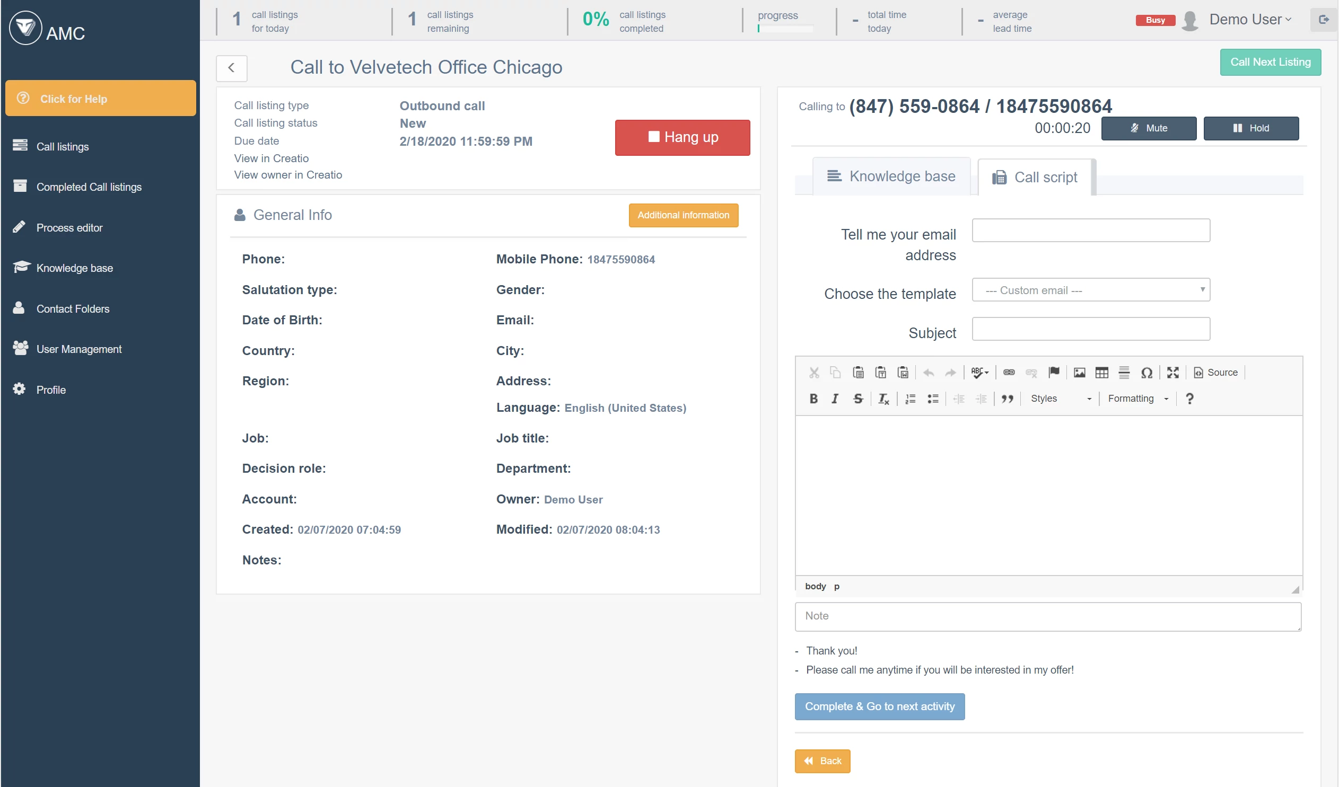1339x787 pixels.
Task: Insert a blockquote in the editor
Action: [x=1007, y=399]
